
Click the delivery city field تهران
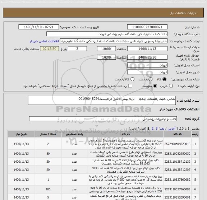click(147, 72)
